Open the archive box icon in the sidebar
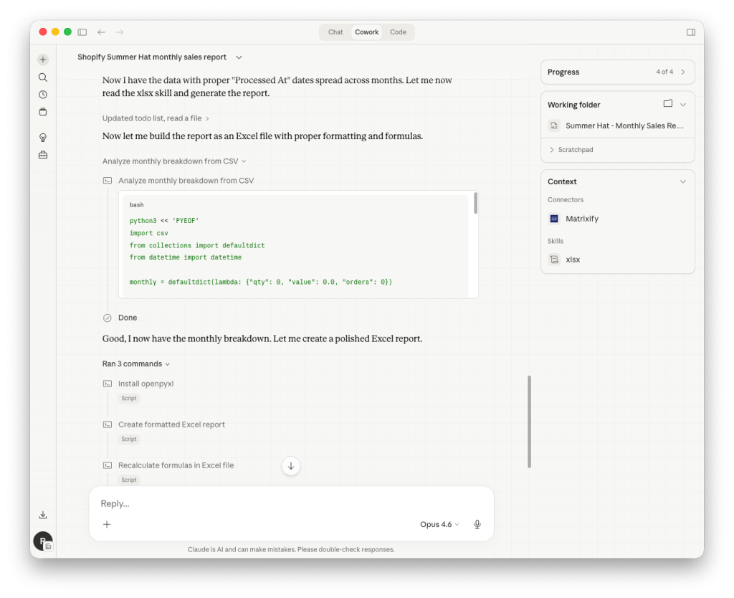 pyautogui.click(x=42, y=111)
